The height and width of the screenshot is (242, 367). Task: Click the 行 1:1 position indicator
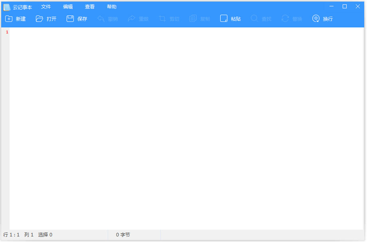click(x=12, y=235)
